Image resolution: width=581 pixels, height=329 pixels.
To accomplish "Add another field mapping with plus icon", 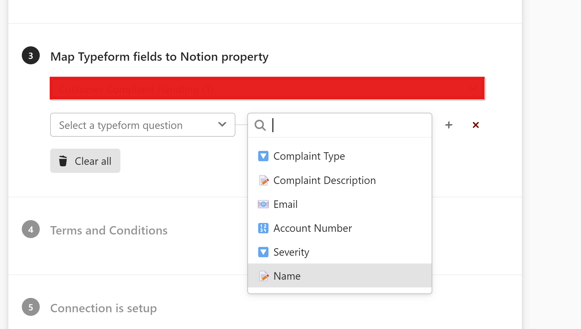I will pos(449,125).
